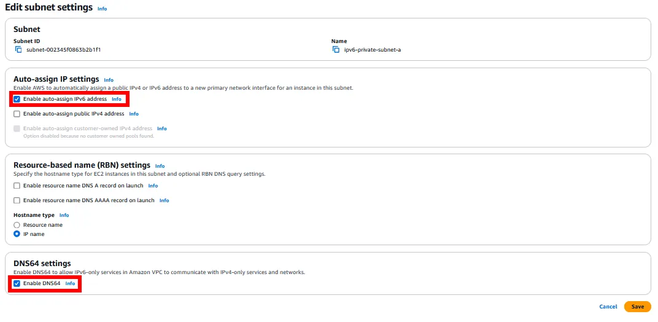
Task: Copy the subnet name ipv6-private-subnet-a
Action: [x=336, y=49]
